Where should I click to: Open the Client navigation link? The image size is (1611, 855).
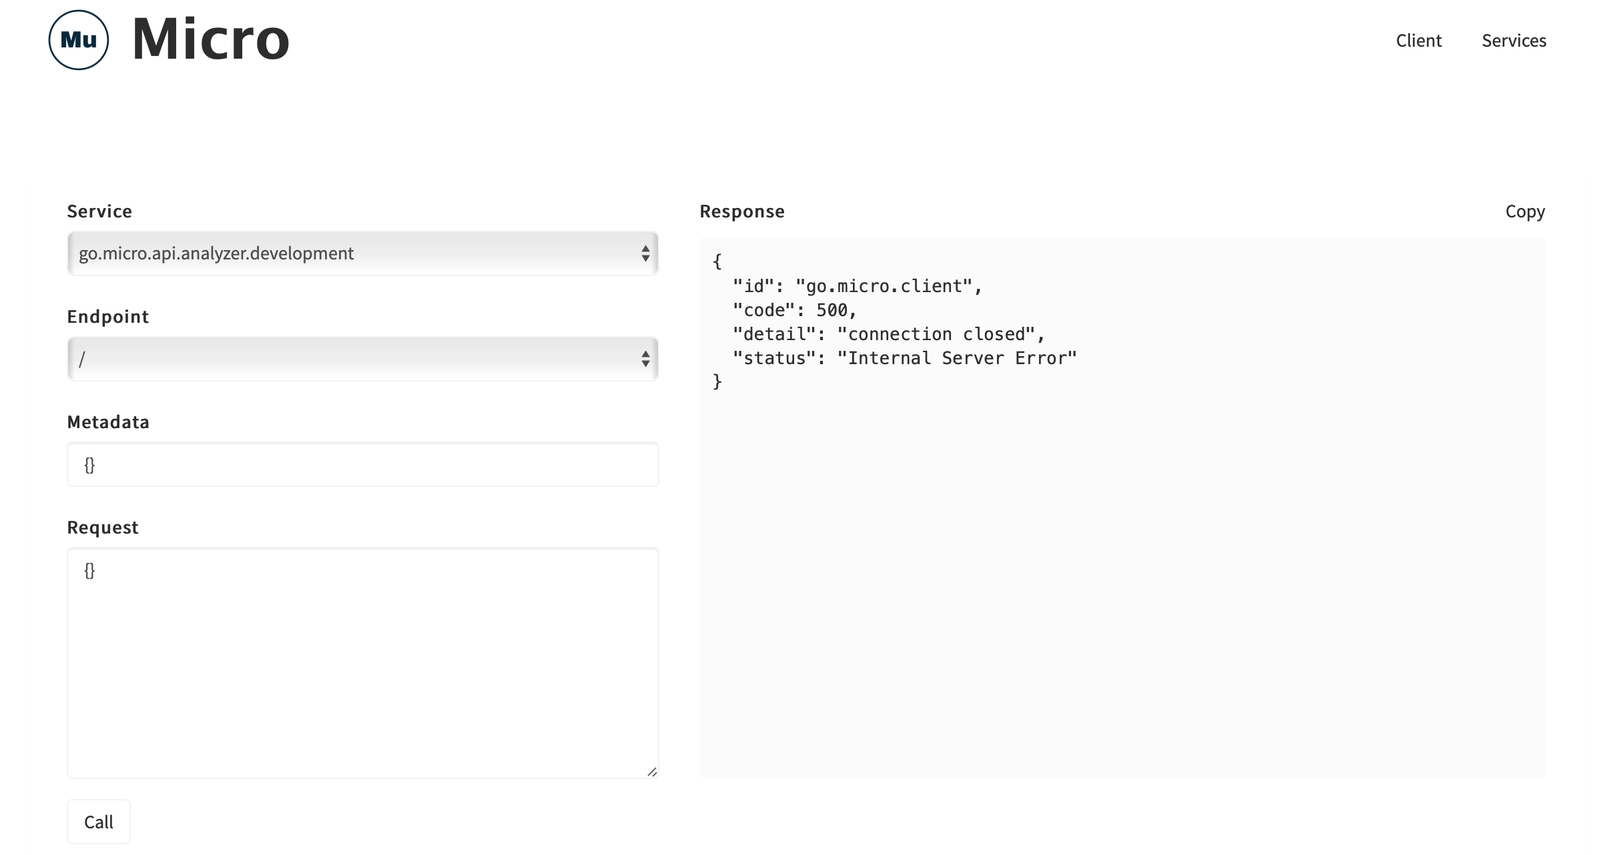click(1418, 41)
